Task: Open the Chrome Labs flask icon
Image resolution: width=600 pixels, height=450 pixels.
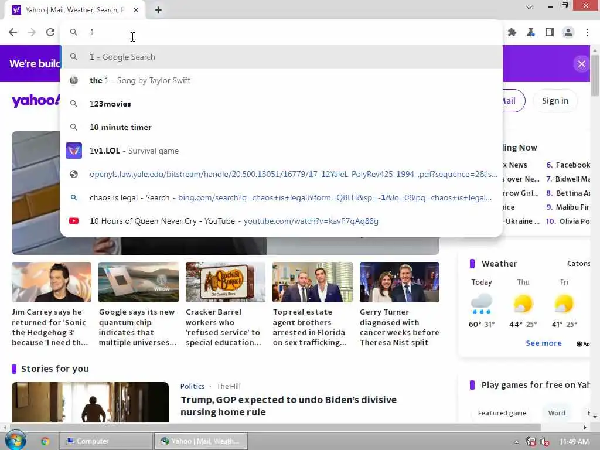Action: pyautogui.click(x=531, y=33)
